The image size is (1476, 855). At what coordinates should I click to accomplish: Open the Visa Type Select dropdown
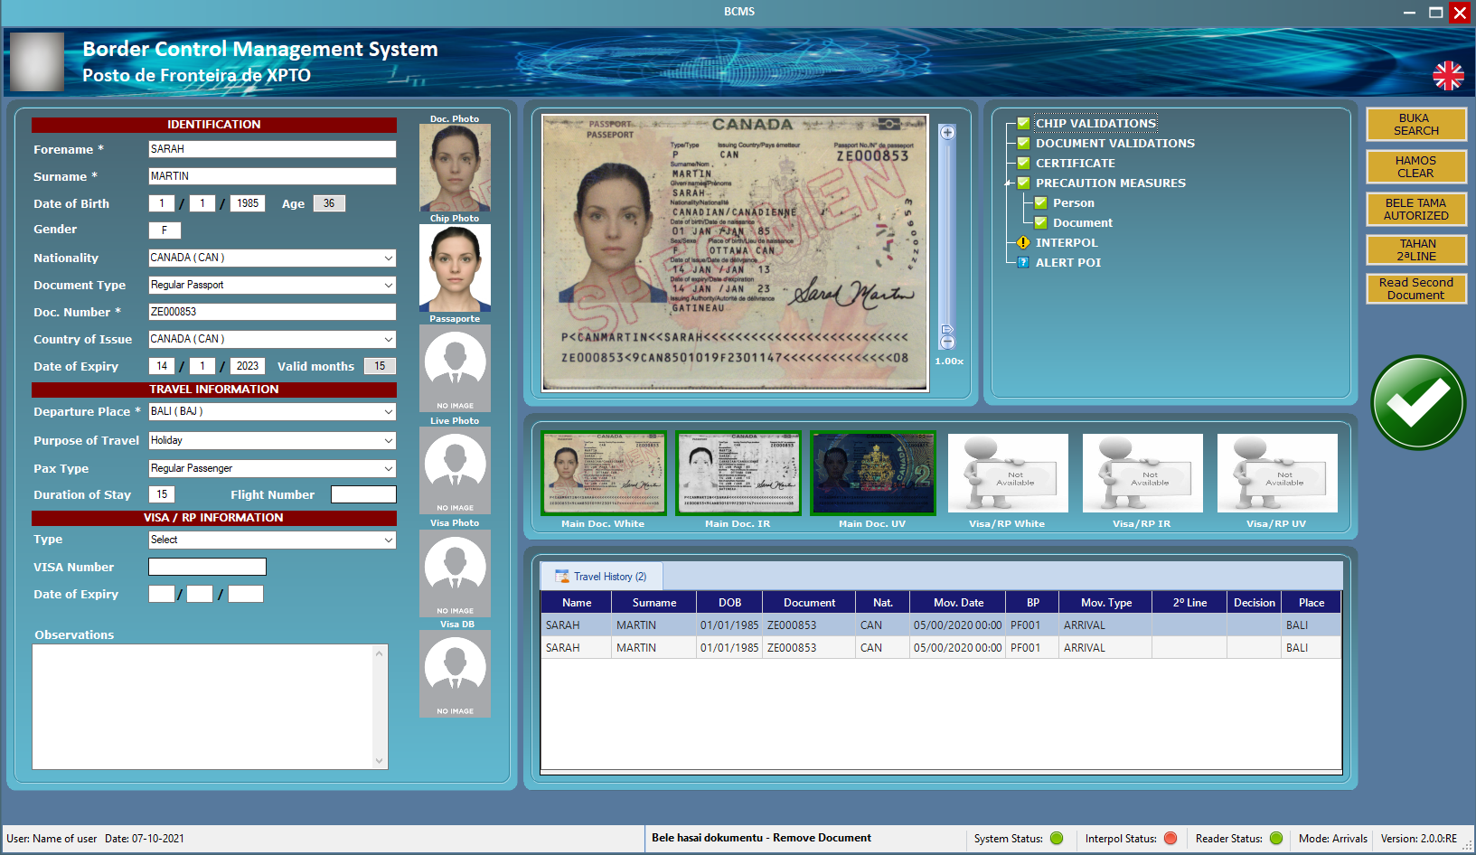389,540
